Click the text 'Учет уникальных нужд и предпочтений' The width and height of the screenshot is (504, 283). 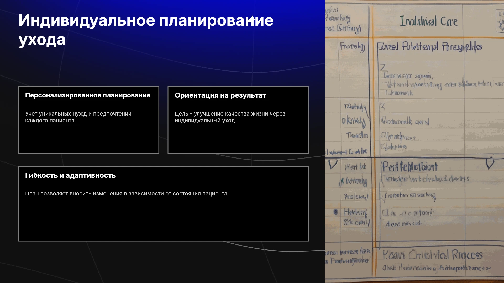(78, 114)
